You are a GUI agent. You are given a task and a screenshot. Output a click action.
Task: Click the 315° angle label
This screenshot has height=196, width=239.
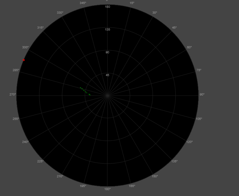tap(40, 28)
